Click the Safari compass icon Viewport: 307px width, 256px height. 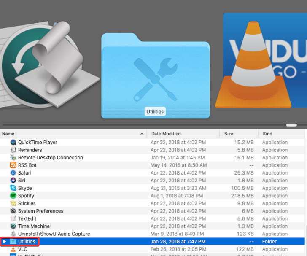[x=13, y=173]
